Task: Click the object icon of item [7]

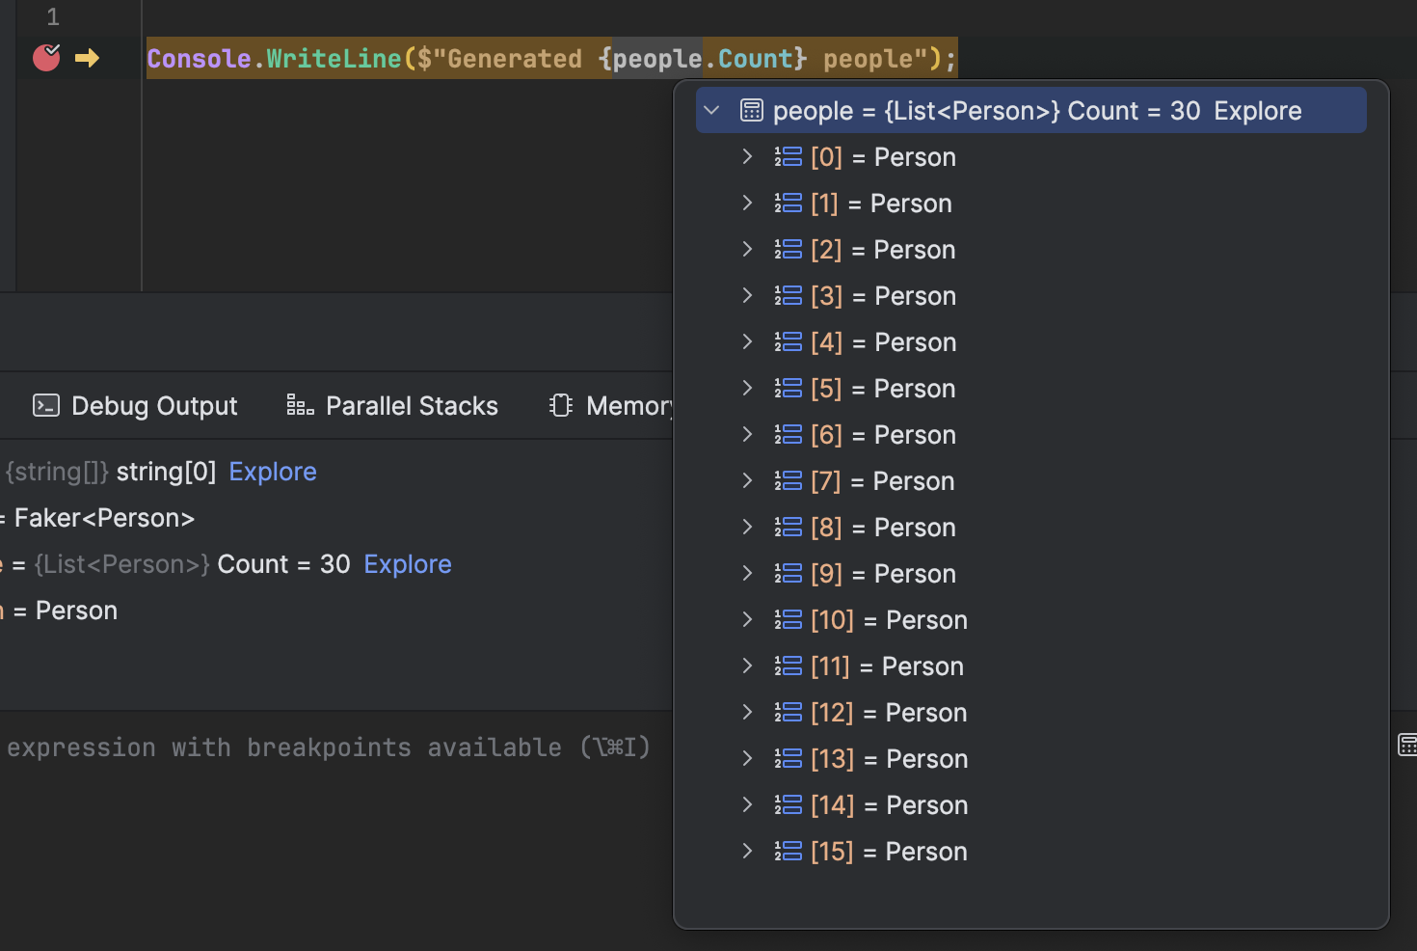Action: pos(788,481)
